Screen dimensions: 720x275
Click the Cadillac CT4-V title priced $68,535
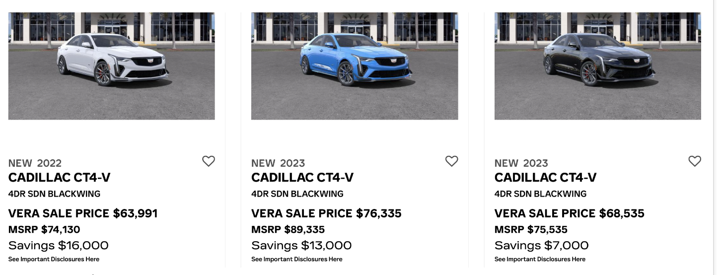(545, 178)
